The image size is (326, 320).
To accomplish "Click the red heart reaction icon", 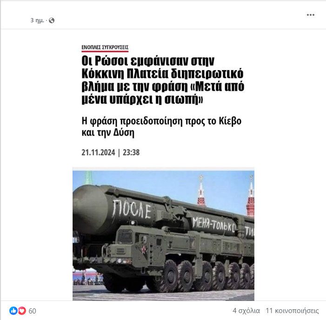I will coord(22,311).
